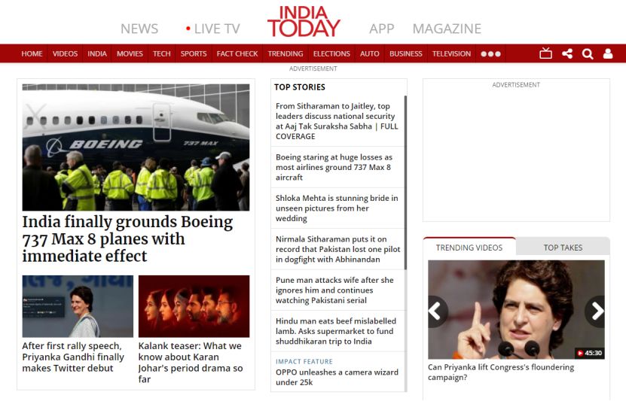Screen dimensions: 626x401
Task: Read India grounds Boeing 737 Max headline
Action: click(x=127, y=239)
